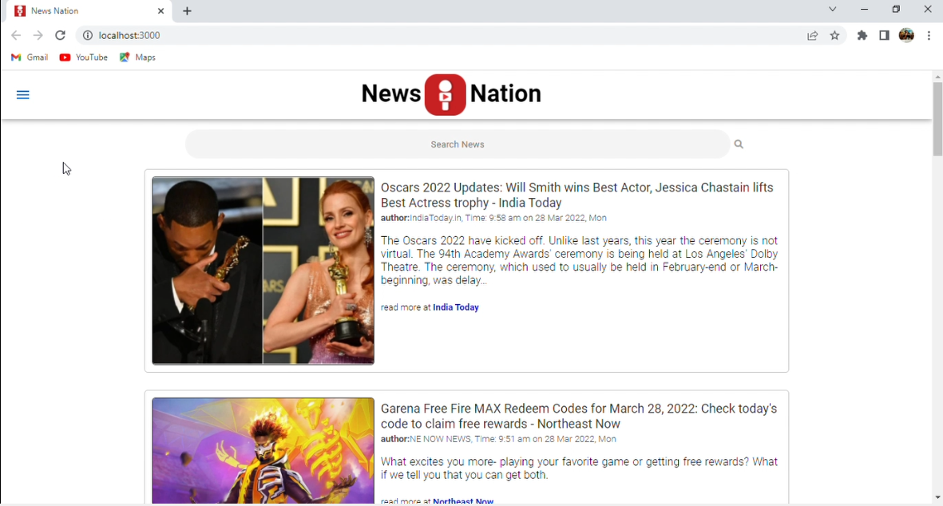This screenshot has width=943, height=506.
Task: Expand the tab search chevron
Action: pyautogui.click(x=832, y=9)
